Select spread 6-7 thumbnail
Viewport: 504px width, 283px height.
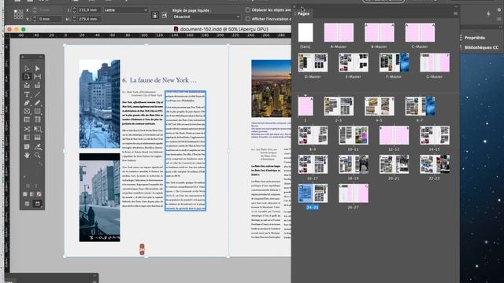tap(420, 106)
